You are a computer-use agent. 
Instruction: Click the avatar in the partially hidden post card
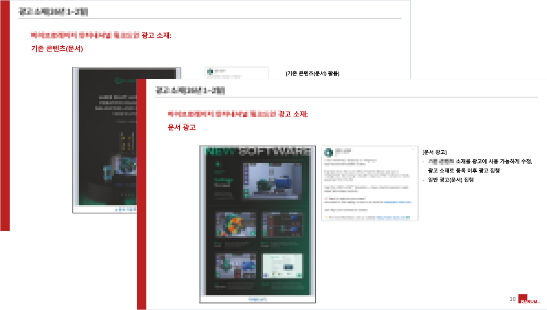[x=210, y=72]
